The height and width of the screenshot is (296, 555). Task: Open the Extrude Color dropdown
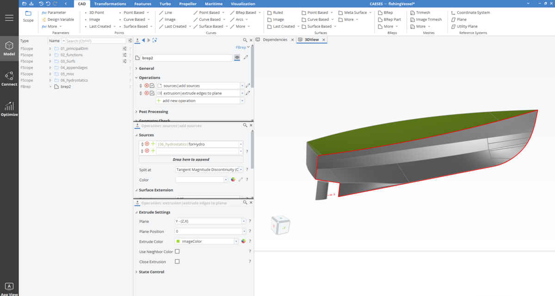point(236,241)
